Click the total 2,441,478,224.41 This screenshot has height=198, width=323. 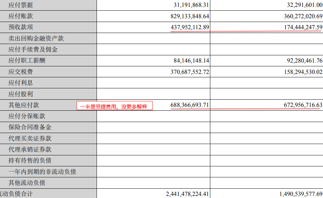point(187,194)
